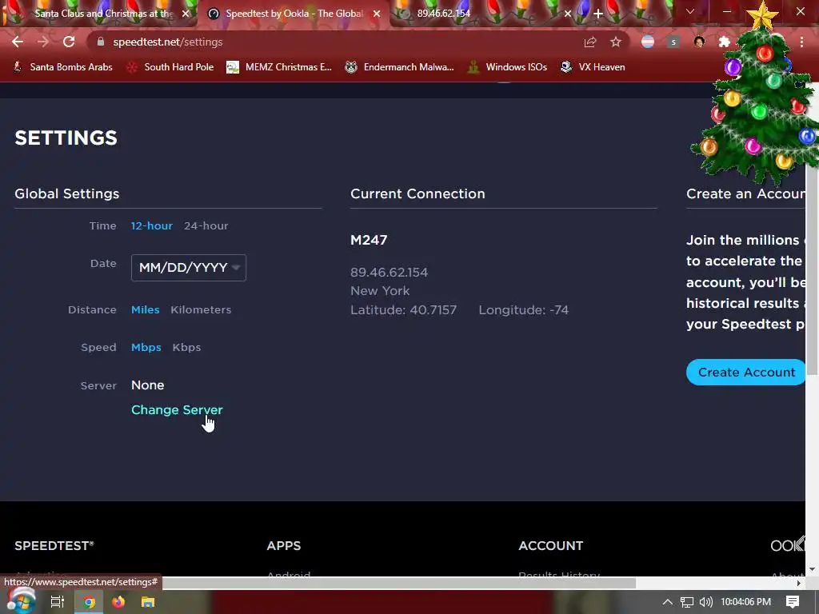Open Firefox from the taskbar

click(x=118, y=602)
